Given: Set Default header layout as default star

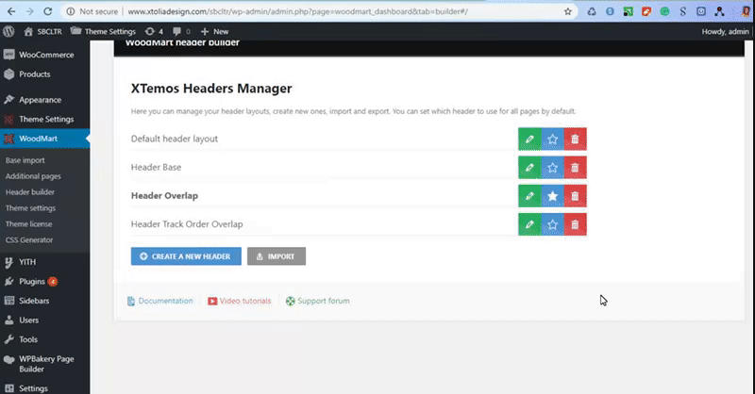Looking at the screenshot, I should pyautogui.click(x=552, y=140).
